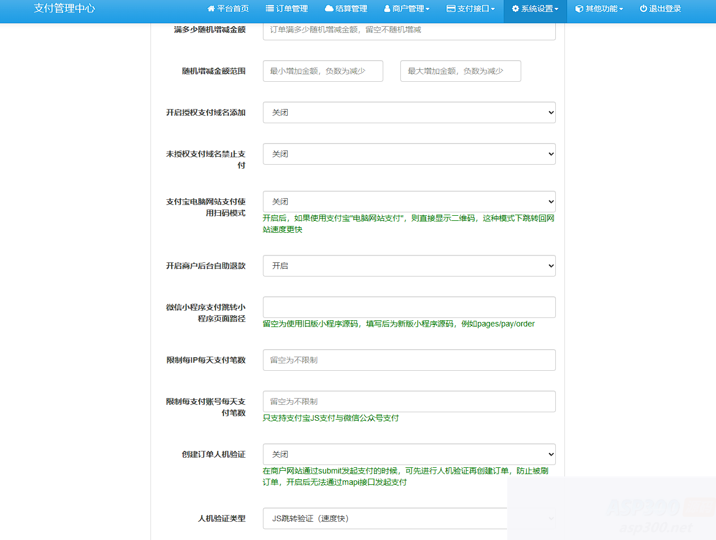Viewport: 716px width, 540px height.
Task: Open the 创建订单人机验证 dropdown
Action: (408, 454)
